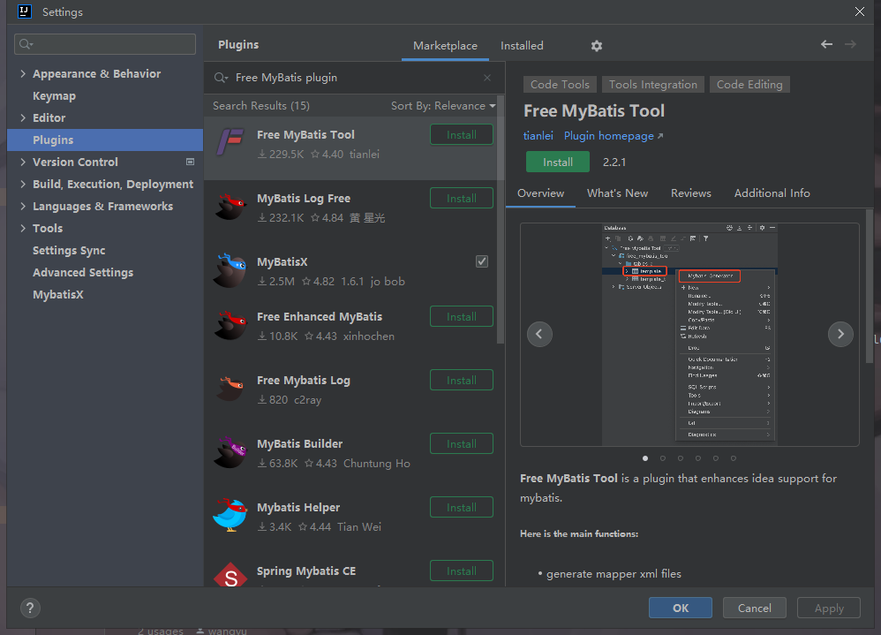Show next screenshot in carousel
This screenshot has height=635, width=881.
(x=840, y=335)
